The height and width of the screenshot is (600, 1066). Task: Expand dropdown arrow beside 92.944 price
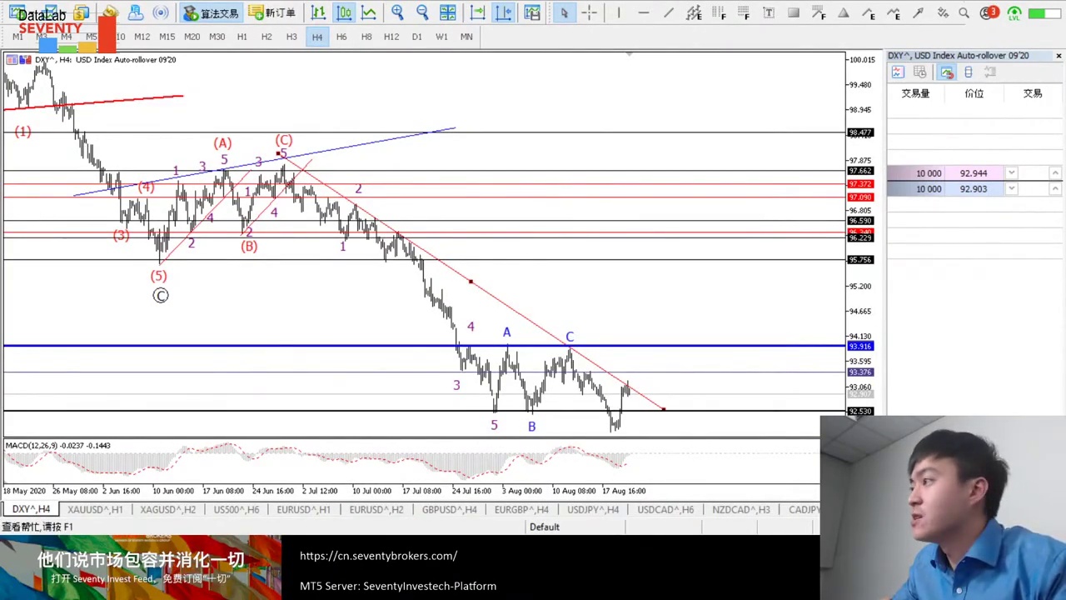click(1011, 173)
